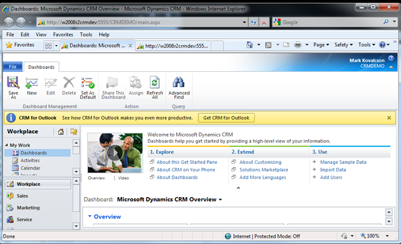The height and width of the screenshot is (244, 401).
Task: Open About CRM on Your Phone link
Action: click(185, 170)
